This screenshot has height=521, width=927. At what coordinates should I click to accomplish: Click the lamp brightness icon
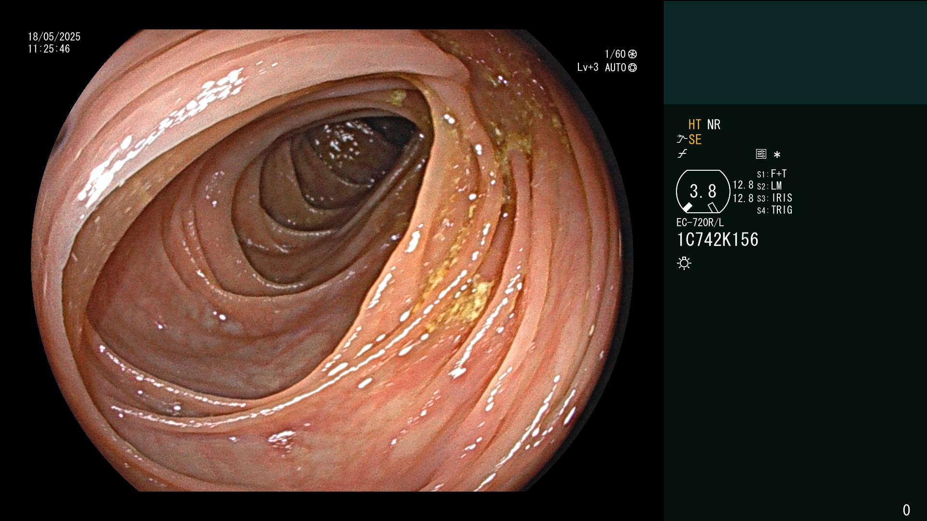point(684,263)
